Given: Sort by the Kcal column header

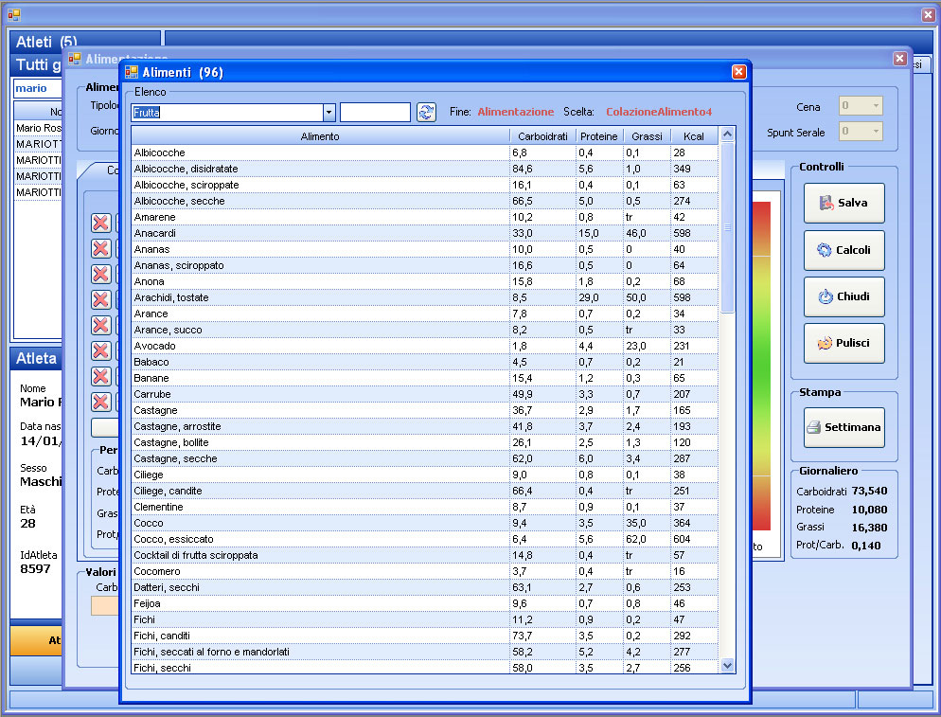Looking at the screenshot, I should (693, 136).
